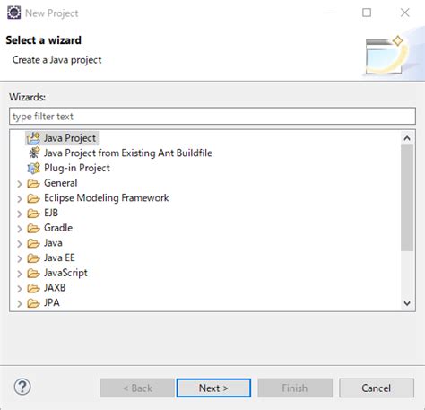The height and width of the screenshot is (410, 425).
Task: Expand the EJB category
Action: [x=20, y=214]
